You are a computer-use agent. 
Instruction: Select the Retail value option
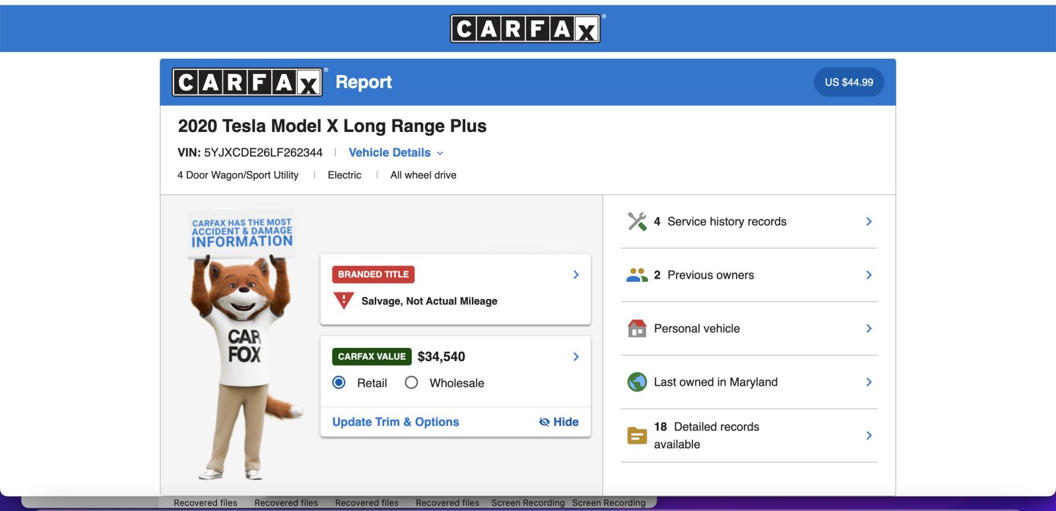point(339,383)
